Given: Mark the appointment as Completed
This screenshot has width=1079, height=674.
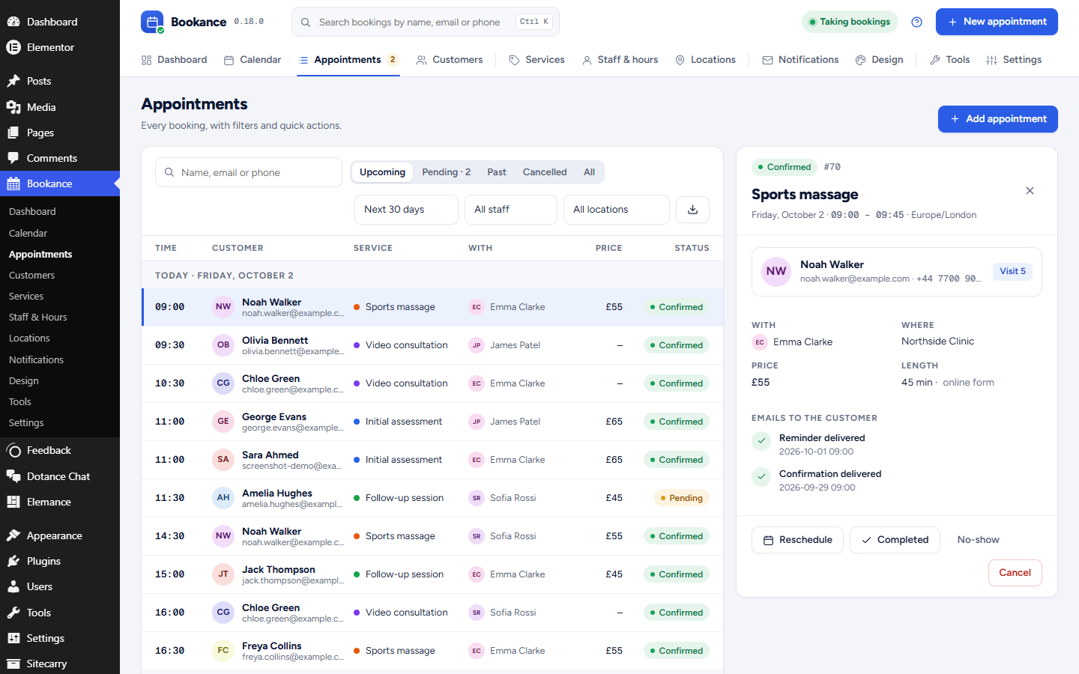Looking at the screenshot, I should tap(895, 540).
